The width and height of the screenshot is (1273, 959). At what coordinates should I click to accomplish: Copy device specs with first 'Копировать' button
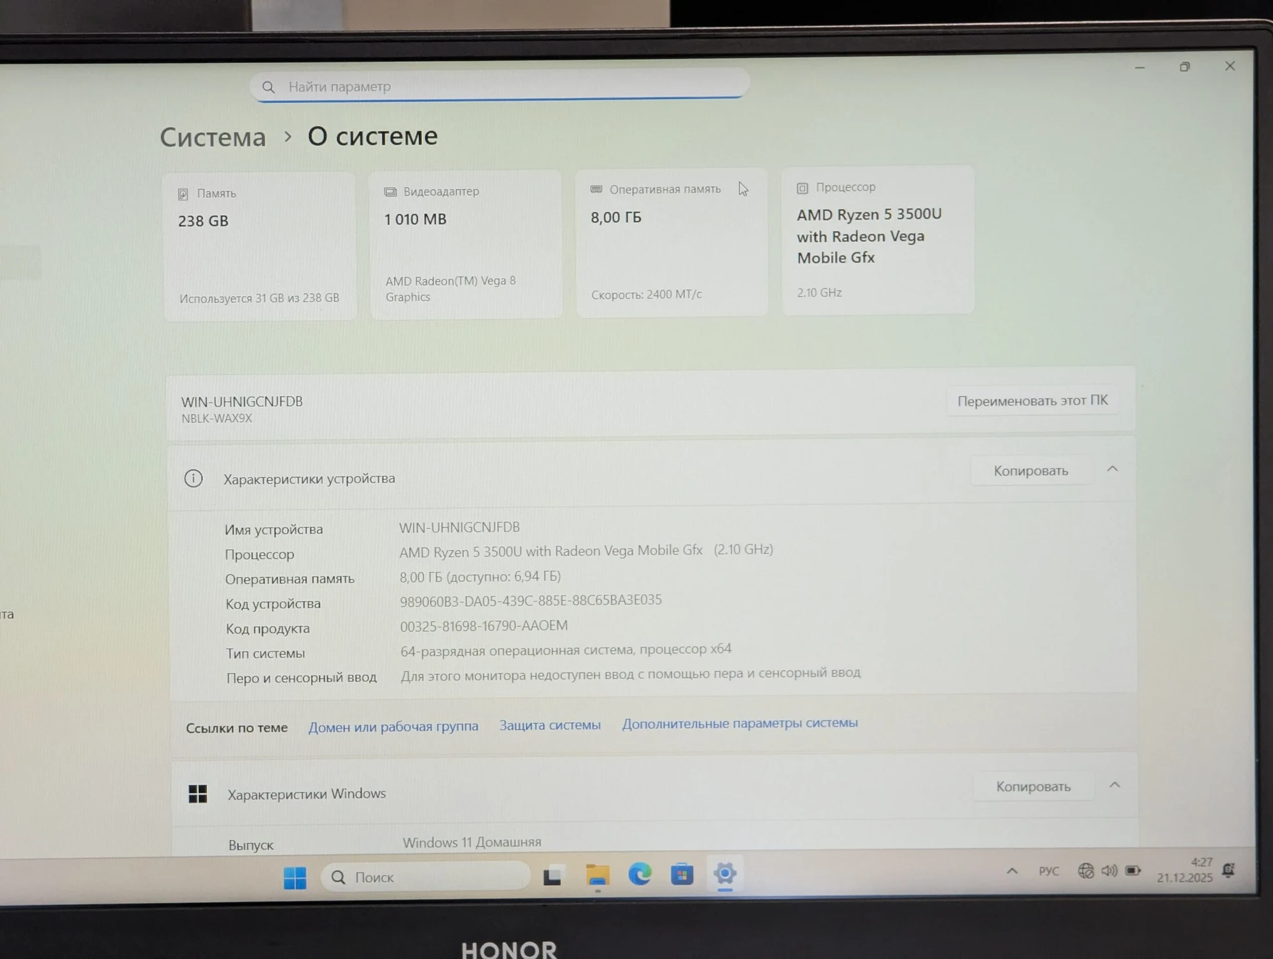click(1030, 471)
